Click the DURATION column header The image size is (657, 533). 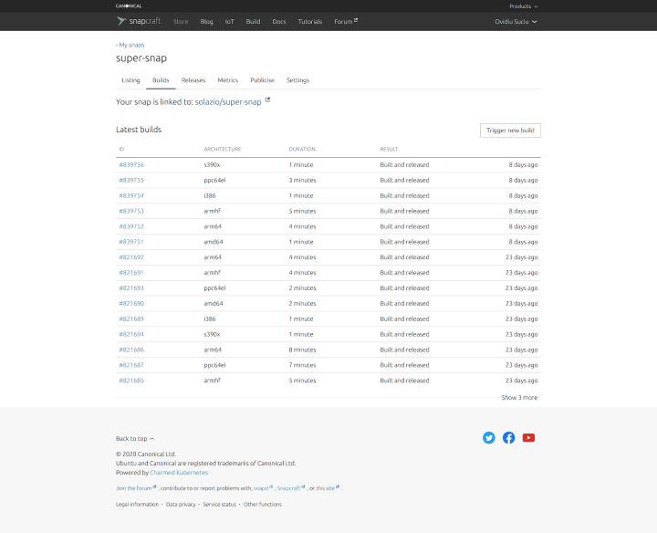point(302,149)
